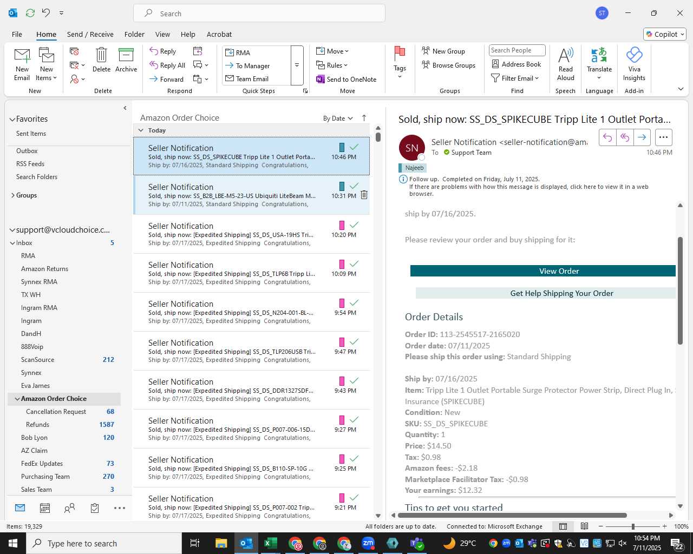Click the New Group icon

point(426,51)
